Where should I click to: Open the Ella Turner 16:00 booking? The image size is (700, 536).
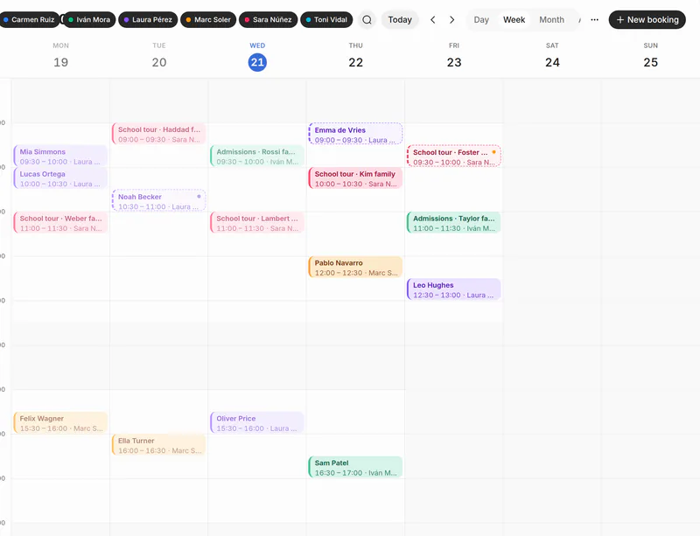pyautogui.click(x=159, y=445)
